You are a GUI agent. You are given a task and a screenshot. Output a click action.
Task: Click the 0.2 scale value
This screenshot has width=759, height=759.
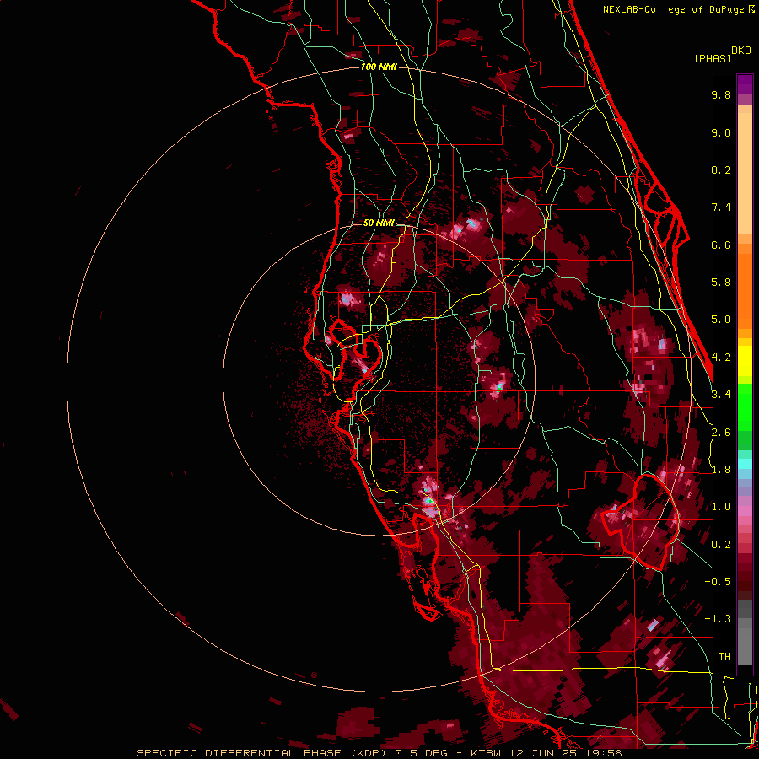tap(721, 545)
